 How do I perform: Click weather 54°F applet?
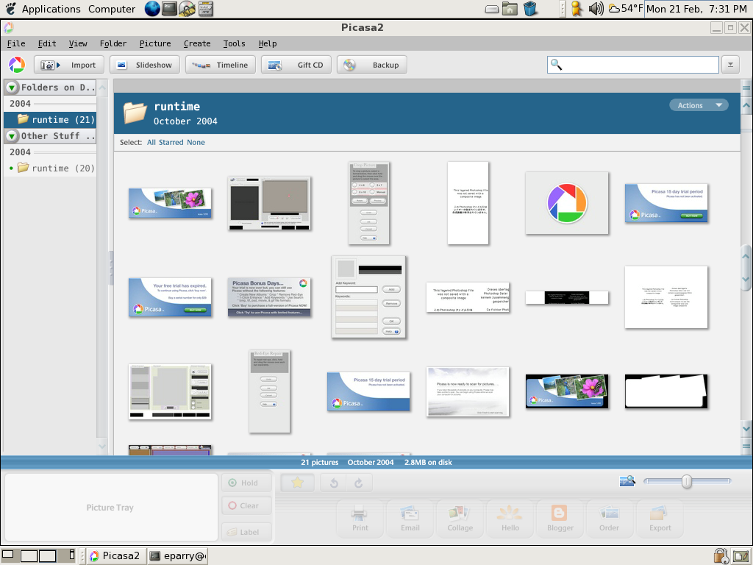(x=626, y=9)
